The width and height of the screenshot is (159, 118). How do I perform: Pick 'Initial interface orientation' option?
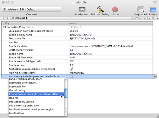pyautogui.click(x=36, y=106)
